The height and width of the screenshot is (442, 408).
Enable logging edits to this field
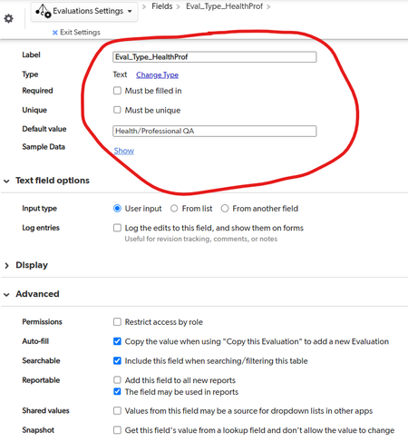coord(117,228)
